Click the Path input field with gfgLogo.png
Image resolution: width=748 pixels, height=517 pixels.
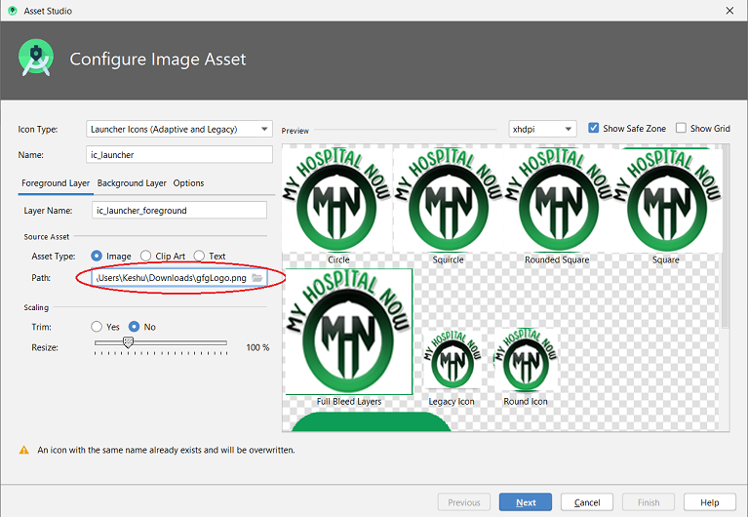tap(179, 278)
